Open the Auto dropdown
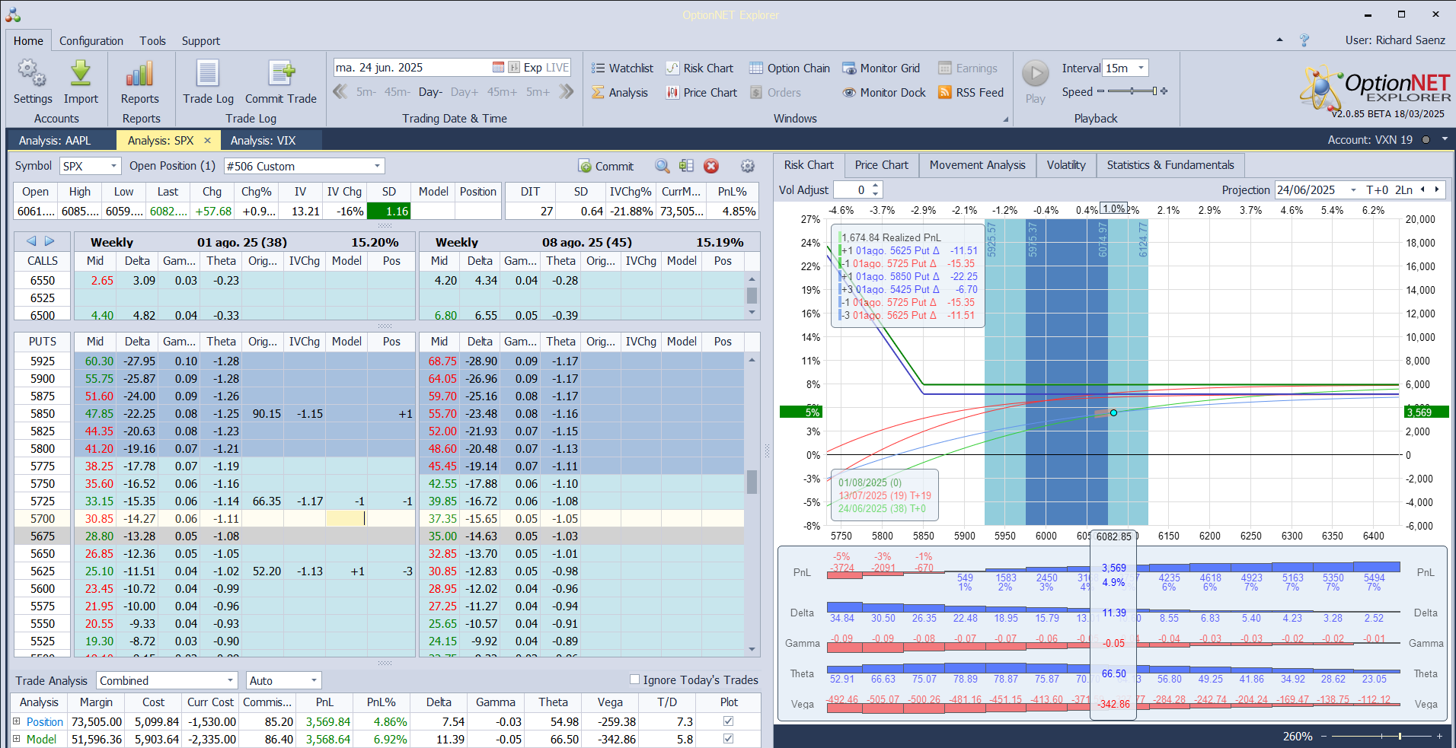This screenshot has height=748, width=1456. tap(314, 680)
